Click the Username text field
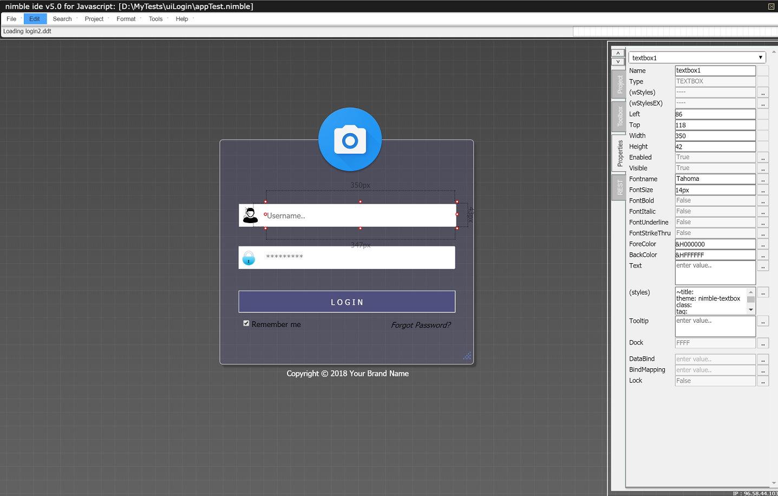 click(x=359, y=215)
